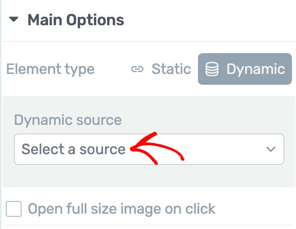This screenshot has height=229, width=296.
Task: Click the Element type label
Action: point(50,69)
